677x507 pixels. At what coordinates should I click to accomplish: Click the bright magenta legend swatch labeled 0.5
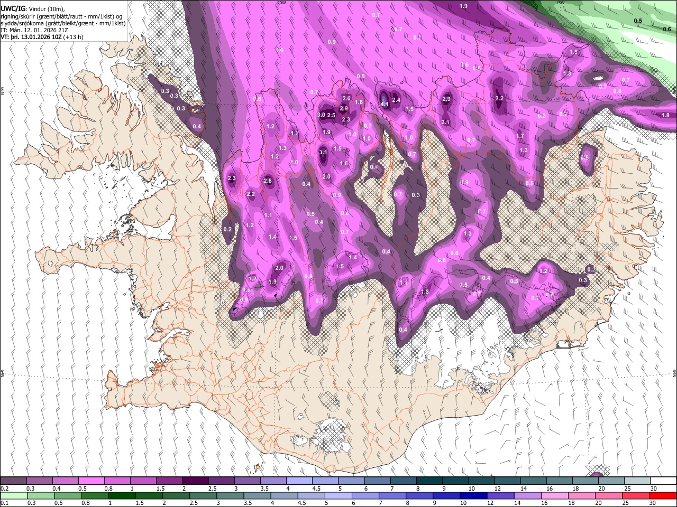(x=92, y=481)
